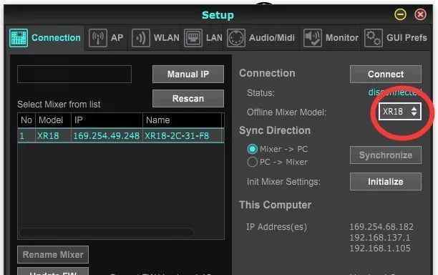Open the Offline Mixer Model XR18 dropdown

(x=400, y=112)
